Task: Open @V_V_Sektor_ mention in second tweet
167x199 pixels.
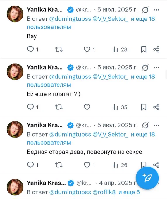Action: click(110, 77)
